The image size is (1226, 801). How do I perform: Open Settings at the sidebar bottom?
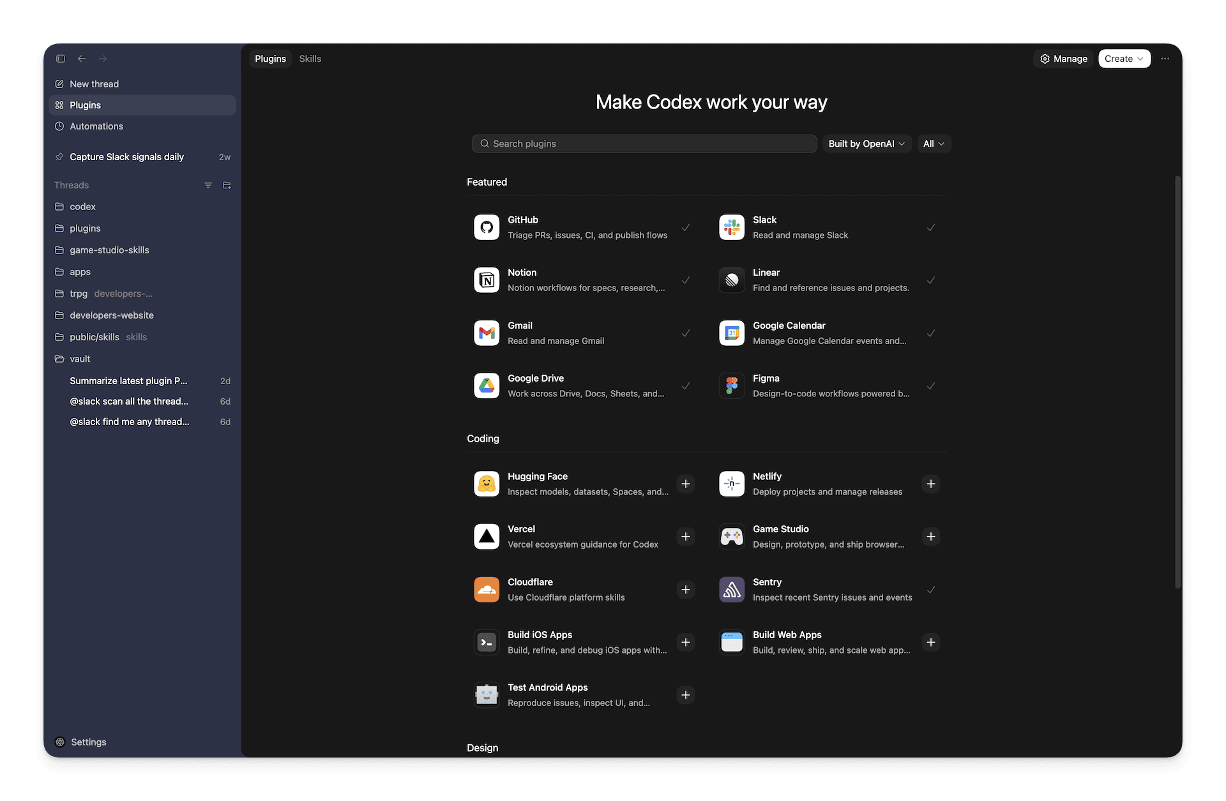pos(88,742)
